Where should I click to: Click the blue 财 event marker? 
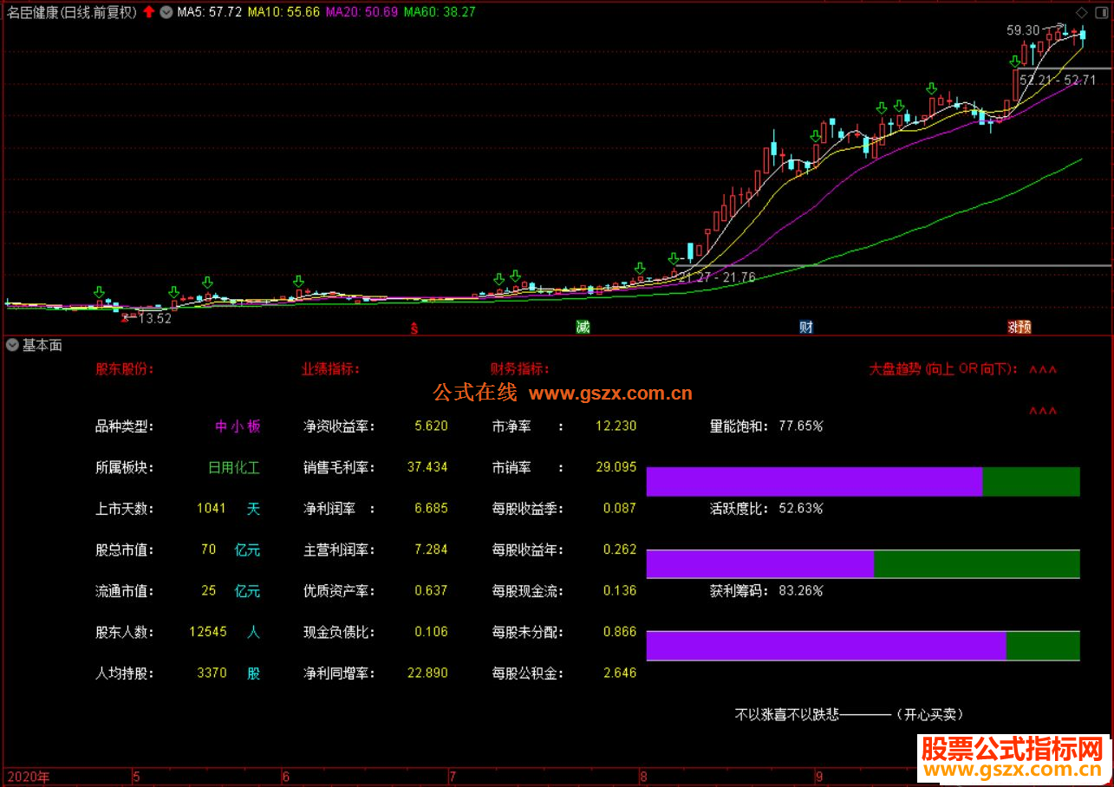[806, 327]
